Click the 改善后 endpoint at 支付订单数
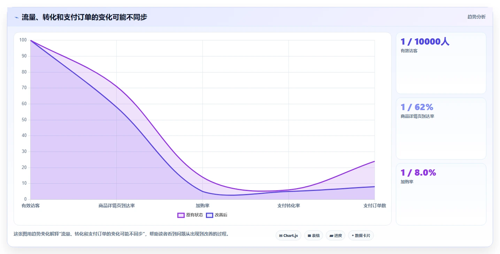The image size is (500, 254). point(375,187)
